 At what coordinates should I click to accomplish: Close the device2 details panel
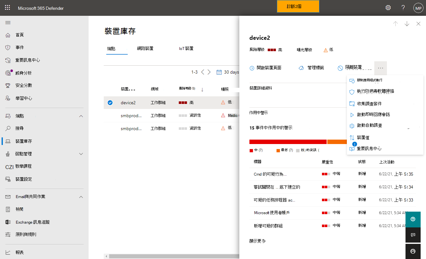click(418, 24)
